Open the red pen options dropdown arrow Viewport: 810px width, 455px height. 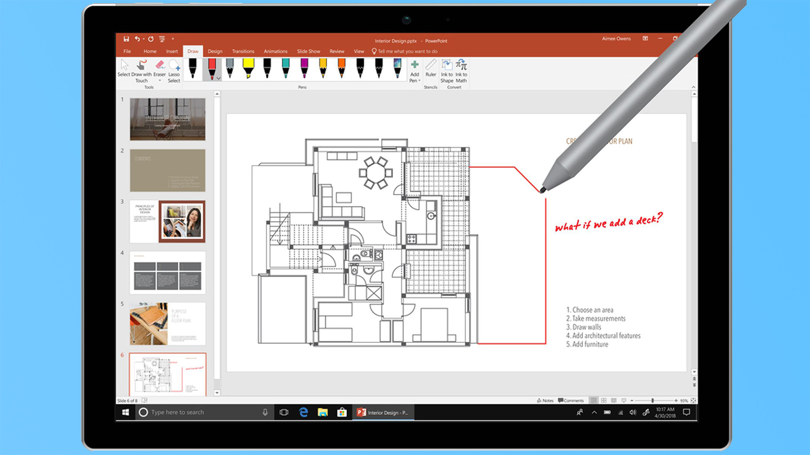tap(219, 78)
